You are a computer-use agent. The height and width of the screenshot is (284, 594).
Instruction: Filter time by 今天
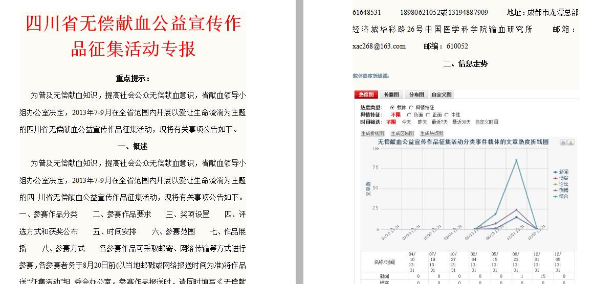406,122
